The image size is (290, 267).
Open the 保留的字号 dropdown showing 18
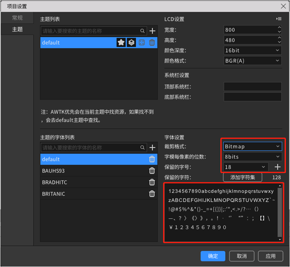(x=246, y=167)
